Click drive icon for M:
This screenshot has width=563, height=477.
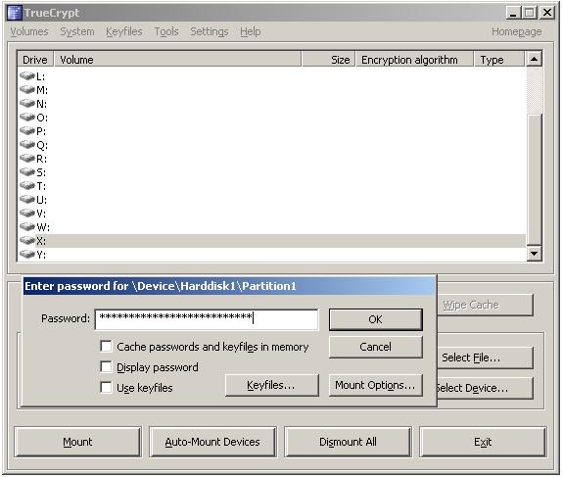point(27,90)
